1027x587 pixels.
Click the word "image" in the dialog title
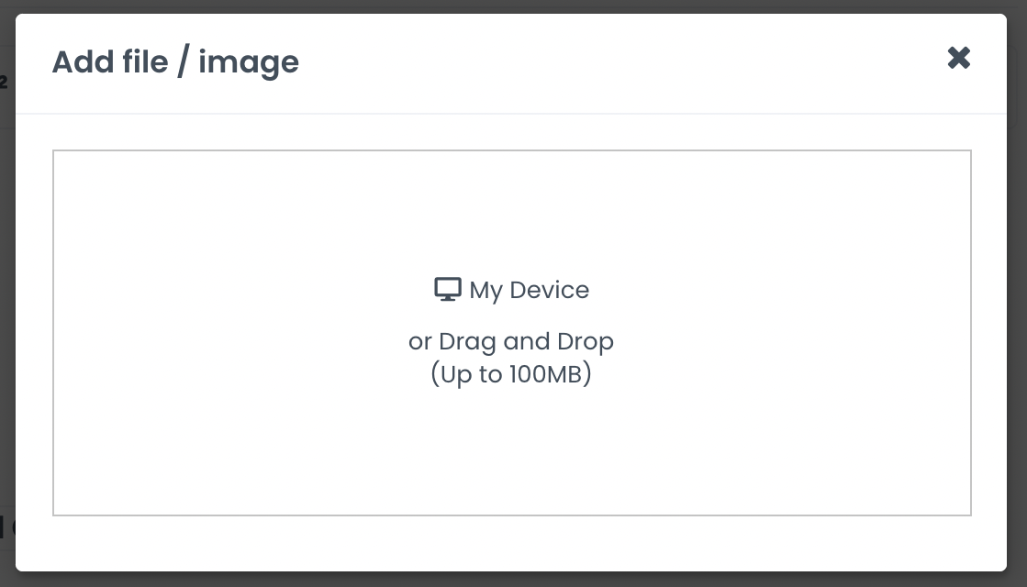(x=249, y=62)
